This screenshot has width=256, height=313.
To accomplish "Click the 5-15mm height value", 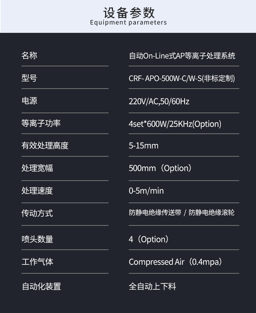I will tap(143, 146).
